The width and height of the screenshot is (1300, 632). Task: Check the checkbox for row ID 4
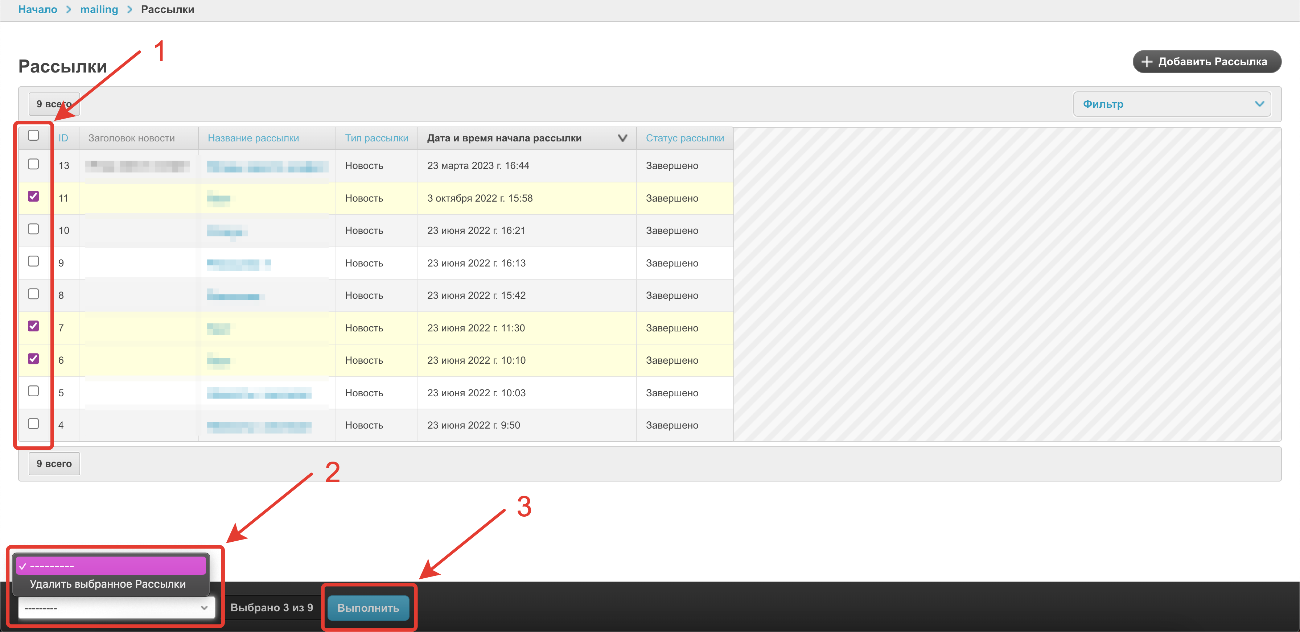click(x=33, y=424)
